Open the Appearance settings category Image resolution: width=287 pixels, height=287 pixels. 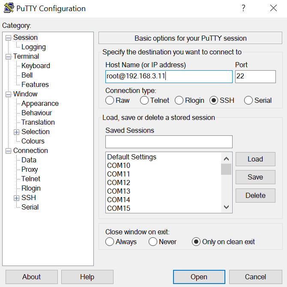point(40,103)
